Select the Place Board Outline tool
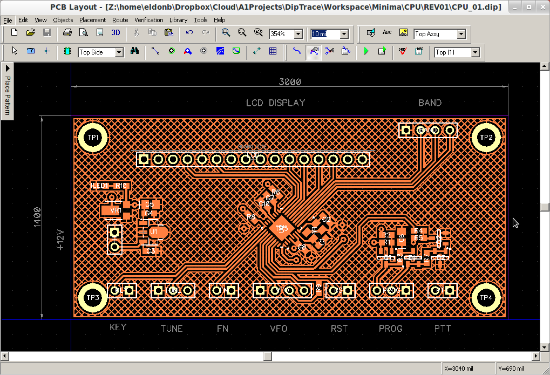 tap(236, 51)
